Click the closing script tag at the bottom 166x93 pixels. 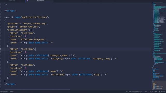(10, 84)
